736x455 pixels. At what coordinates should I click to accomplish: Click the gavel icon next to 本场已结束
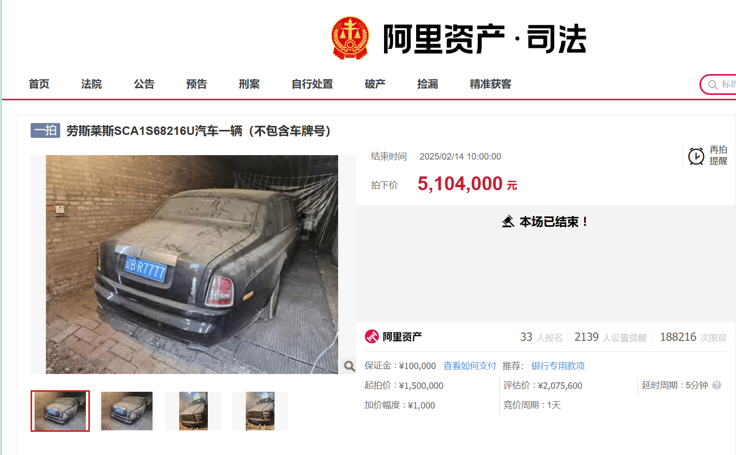coord(508,221)
